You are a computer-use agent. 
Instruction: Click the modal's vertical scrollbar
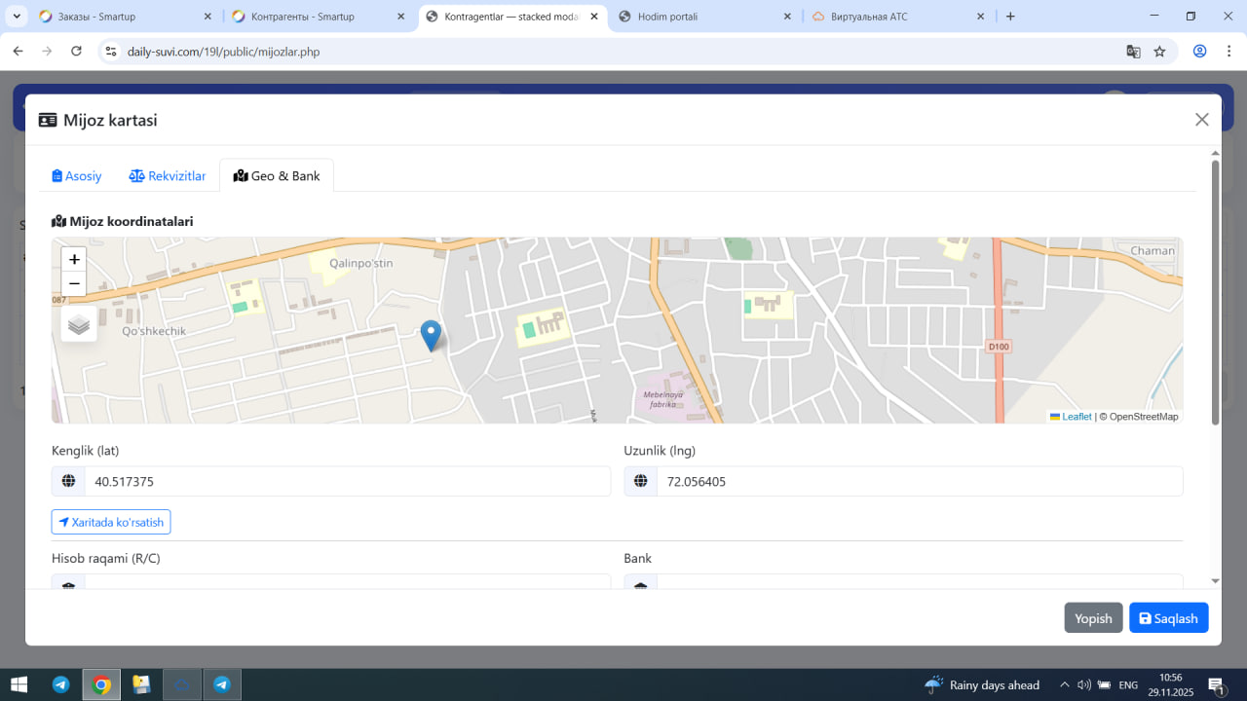click(x=1215, y=292)
